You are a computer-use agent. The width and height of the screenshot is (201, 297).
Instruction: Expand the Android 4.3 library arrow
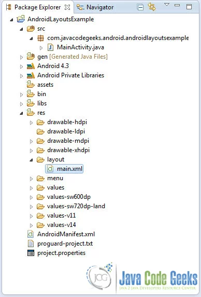point(22,66)
